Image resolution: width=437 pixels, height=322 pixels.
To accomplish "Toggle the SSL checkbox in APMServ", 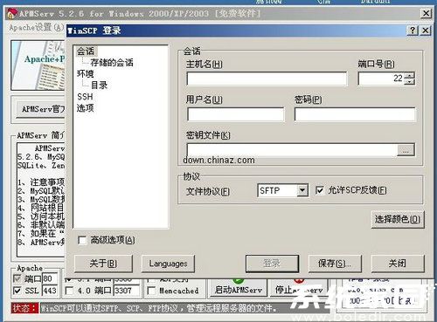I will tap(17, 291).
